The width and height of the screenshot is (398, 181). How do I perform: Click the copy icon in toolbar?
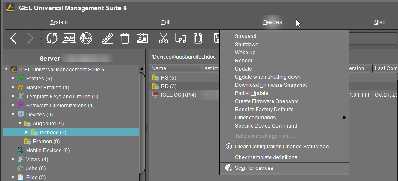181,39
